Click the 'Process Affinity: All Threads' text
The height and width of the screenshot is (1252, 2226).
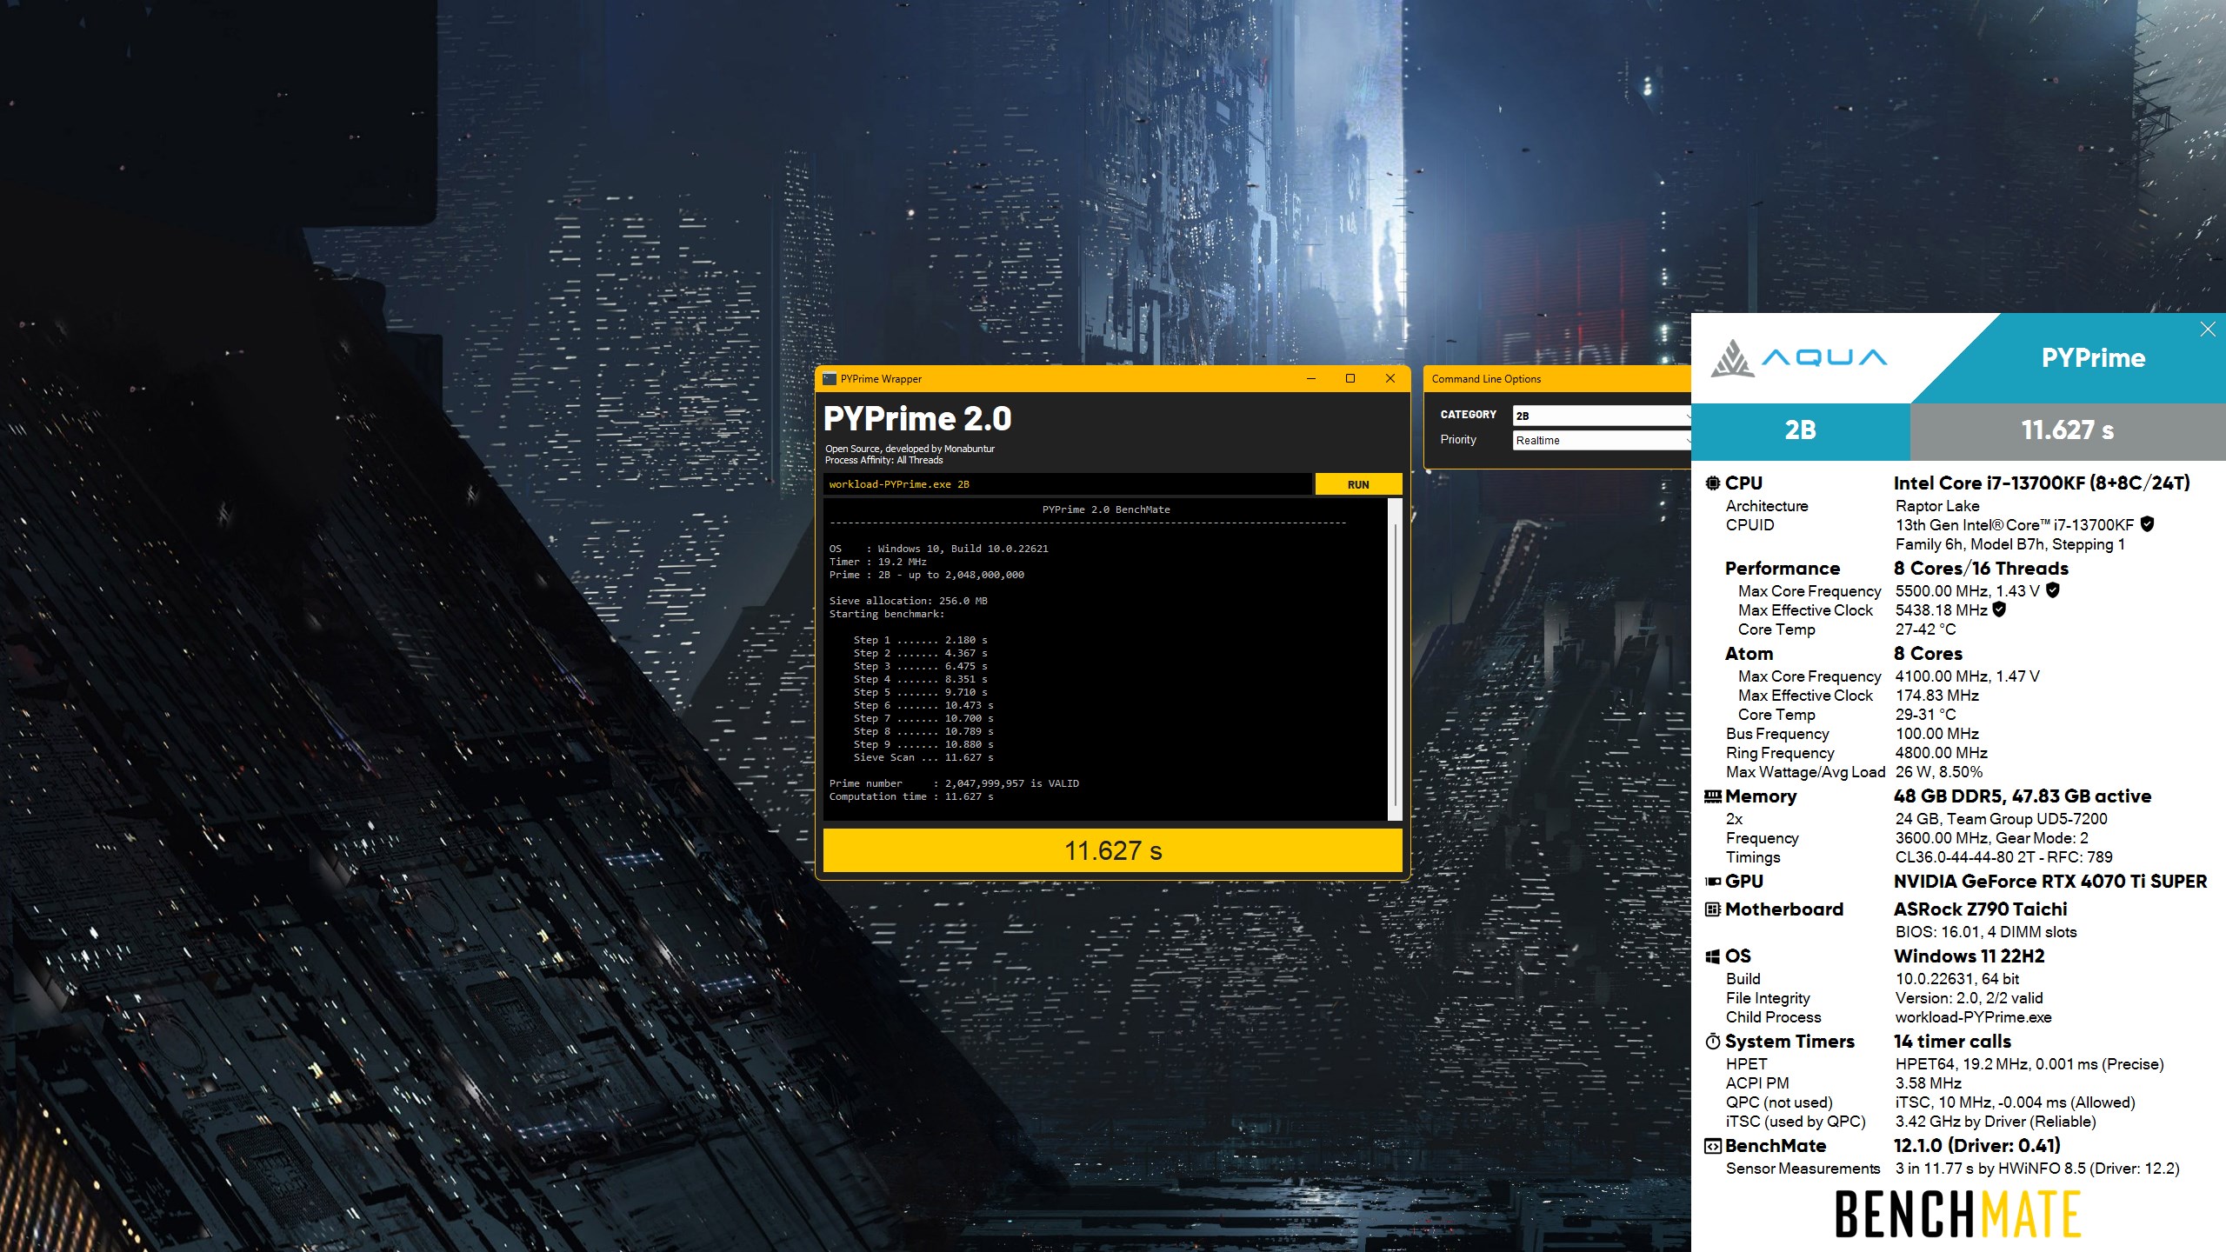[x=883, y=461]
